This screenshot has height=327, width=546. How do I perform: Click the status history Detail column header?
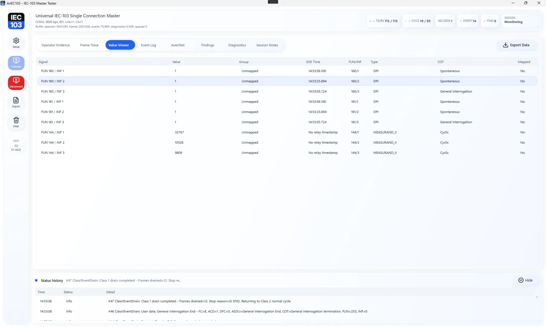[x=110, y=292]
